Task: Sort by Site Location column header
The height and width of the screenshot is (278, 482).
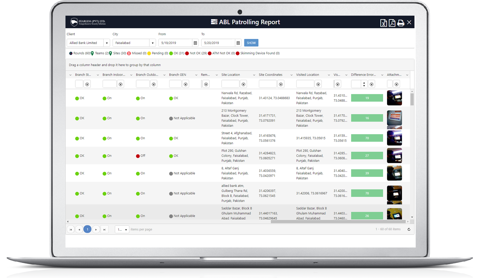Action: point(231,75)
